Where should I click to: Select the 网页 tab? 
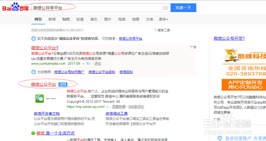tap(38, 19)
